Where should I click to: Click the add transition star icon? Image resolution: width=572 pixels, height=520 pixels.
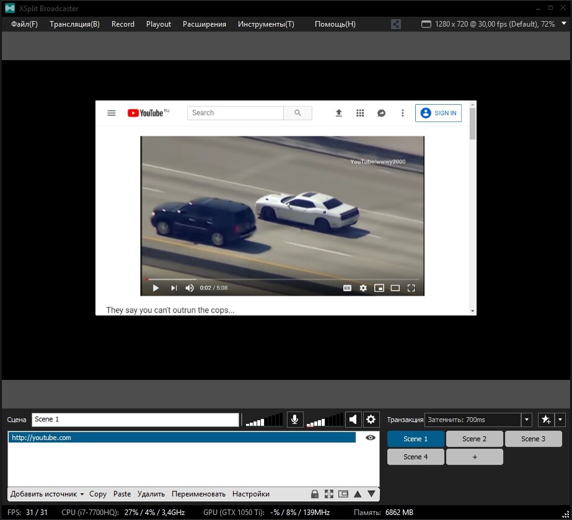coord(546,420)
